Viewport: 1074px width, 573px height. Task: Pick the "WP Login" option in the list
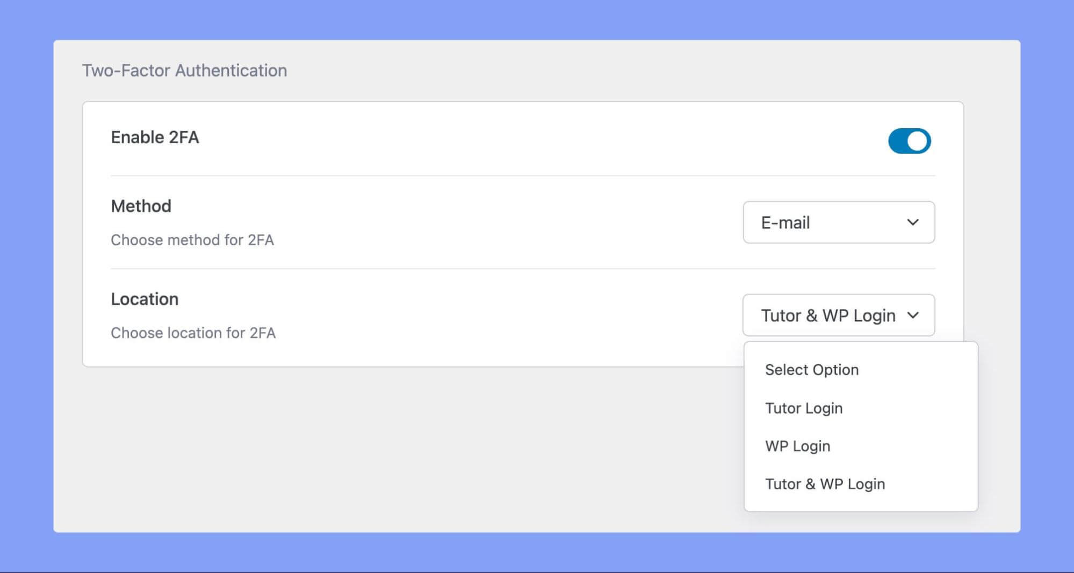tap(797, 446)
